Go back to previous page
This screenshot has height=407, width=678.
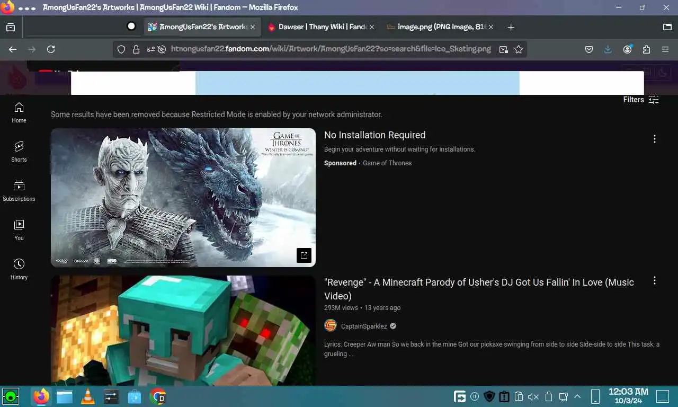coord(13,49)
